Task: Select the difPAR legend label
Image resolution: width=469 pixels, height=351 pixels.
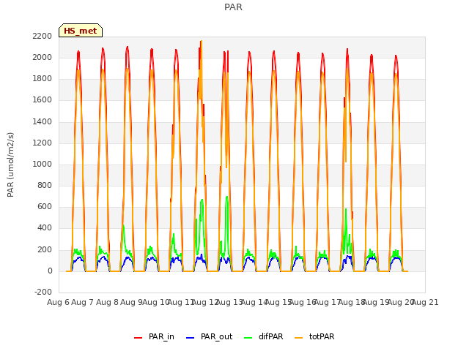Action: [270, 336]
